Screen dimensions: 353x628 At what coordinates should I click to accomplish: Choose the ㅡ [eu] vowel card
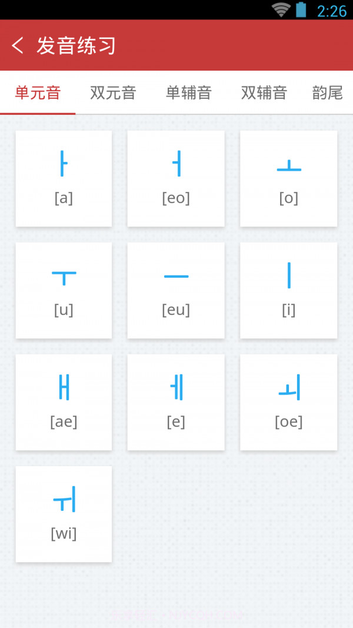(176, 290)
